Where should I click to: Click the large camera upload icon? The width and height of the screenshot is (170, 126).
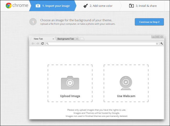click(70, 83)
